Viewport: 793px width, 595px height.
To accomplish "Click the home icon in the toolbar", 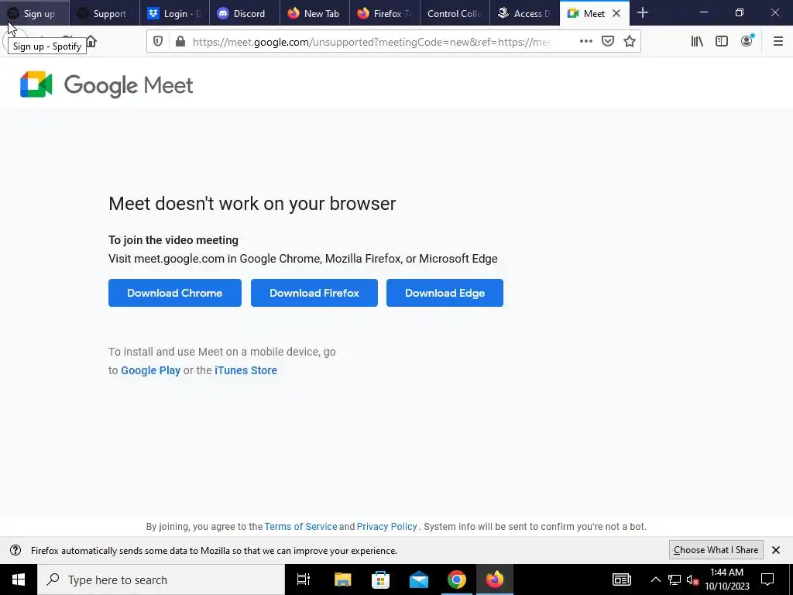I will [91, 42].
